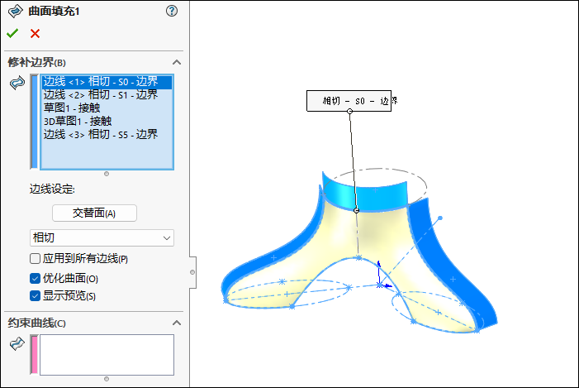Cancel the surface fill with red X

pos(35,34)
